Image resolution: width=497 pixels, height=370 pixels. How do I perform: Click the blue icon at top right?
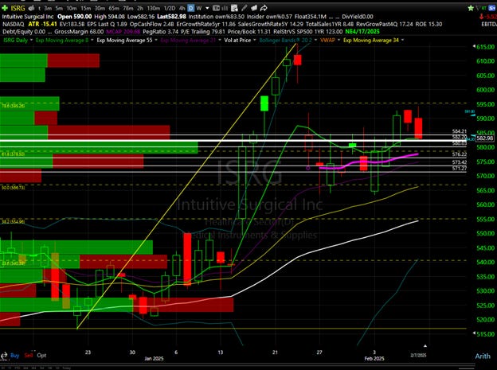(492, 8)
